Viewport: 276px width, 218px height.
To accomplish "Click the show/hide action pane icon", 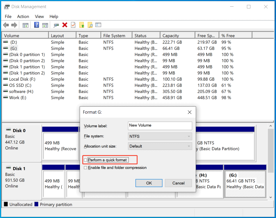I will click(x=45, y=25).
